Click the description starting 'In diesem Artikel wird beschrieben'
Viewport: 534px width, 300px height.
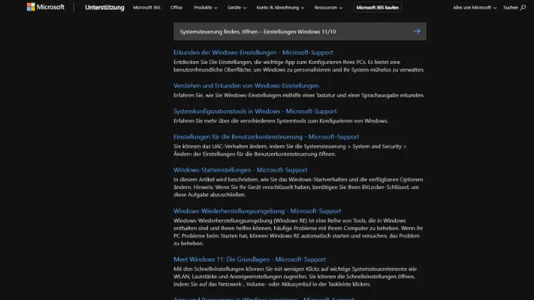point(298,187)
